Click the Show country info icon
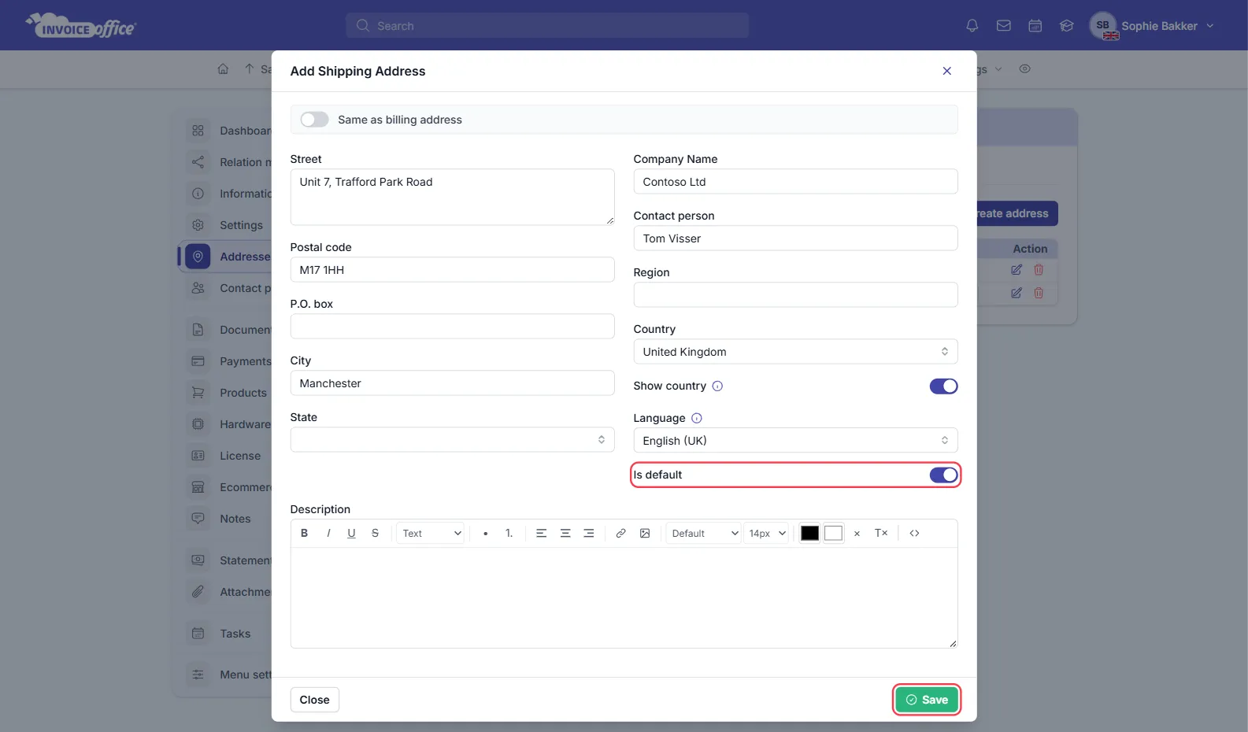The height and width of the screenshot is (732, 1248). click(x=717, y=386)
